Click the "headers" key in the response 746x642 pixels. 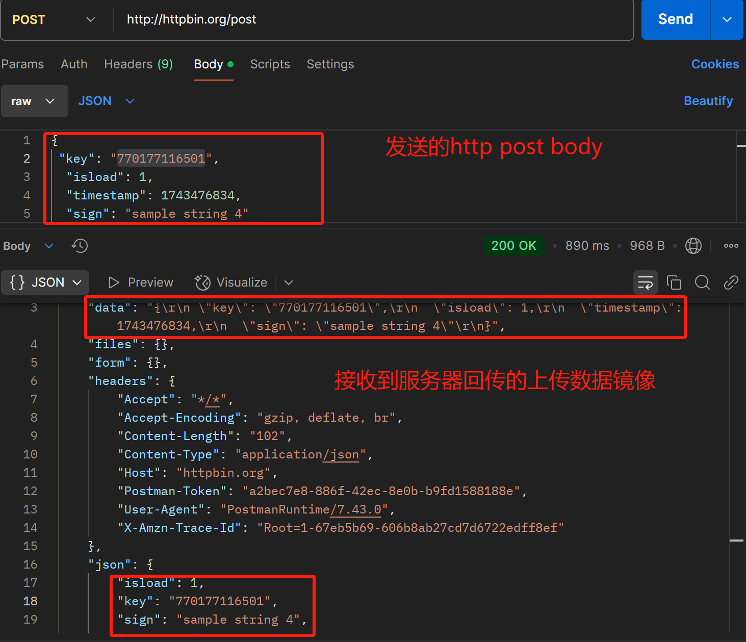coord(120,381)
